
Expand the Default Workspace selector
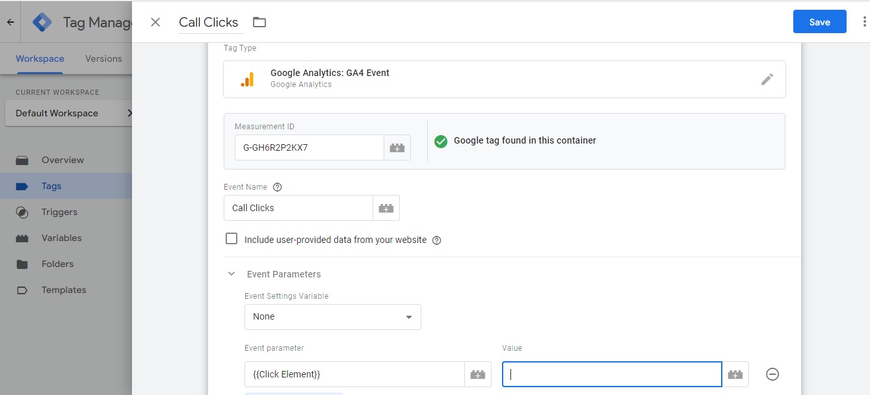68,113
